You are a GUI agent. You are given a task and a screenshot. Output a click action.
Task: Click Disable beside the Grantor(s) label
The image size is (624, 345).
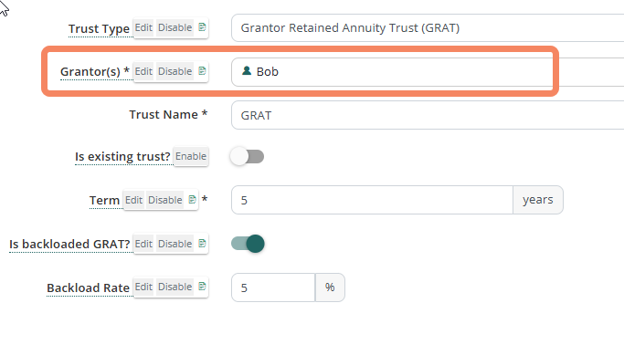(x=175, y=71)
